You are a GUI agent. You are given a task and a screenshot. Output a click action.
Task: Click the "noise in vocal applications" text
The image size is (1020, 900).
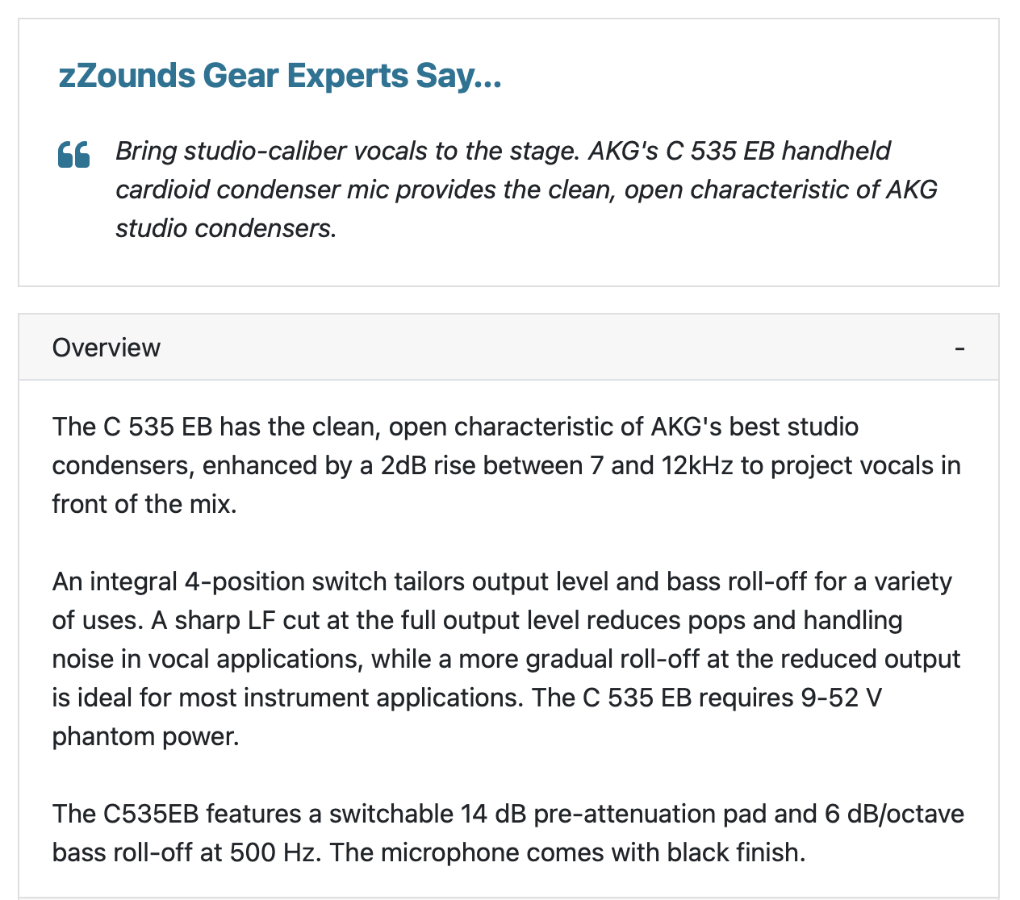pos(206,659)
